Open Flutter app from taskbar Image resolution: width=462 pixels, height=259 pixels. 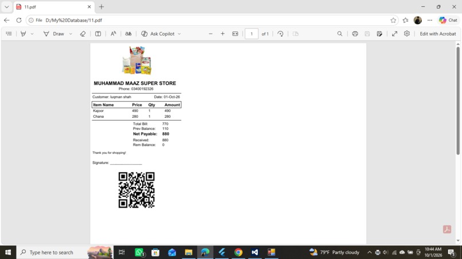click(222, 252)
